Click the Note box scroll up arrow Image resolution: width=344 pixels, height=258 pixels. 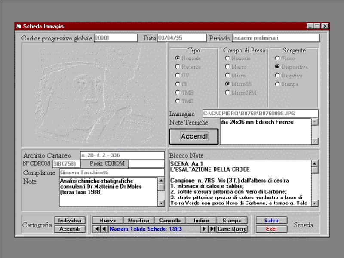coord(161,181)
